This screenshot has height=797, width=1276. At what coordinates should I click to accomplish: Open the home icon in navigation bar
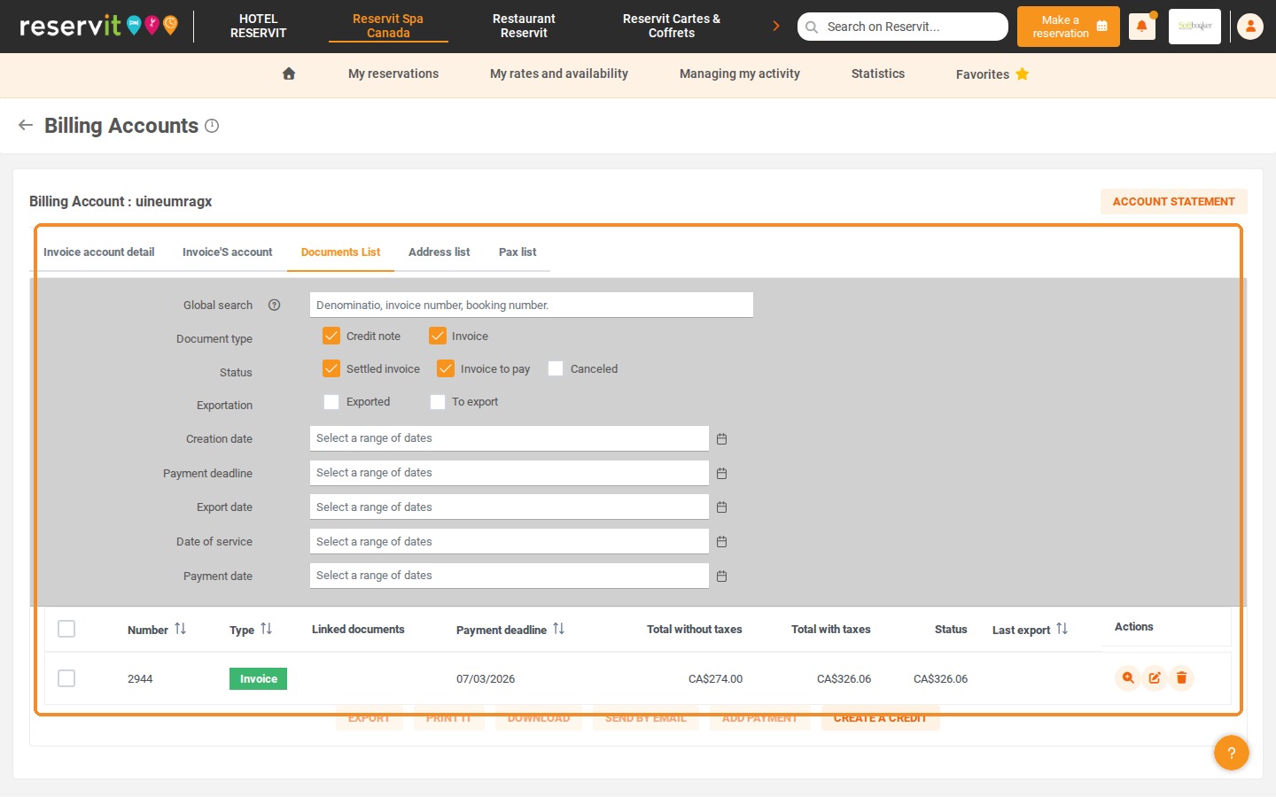pos(289,74)
